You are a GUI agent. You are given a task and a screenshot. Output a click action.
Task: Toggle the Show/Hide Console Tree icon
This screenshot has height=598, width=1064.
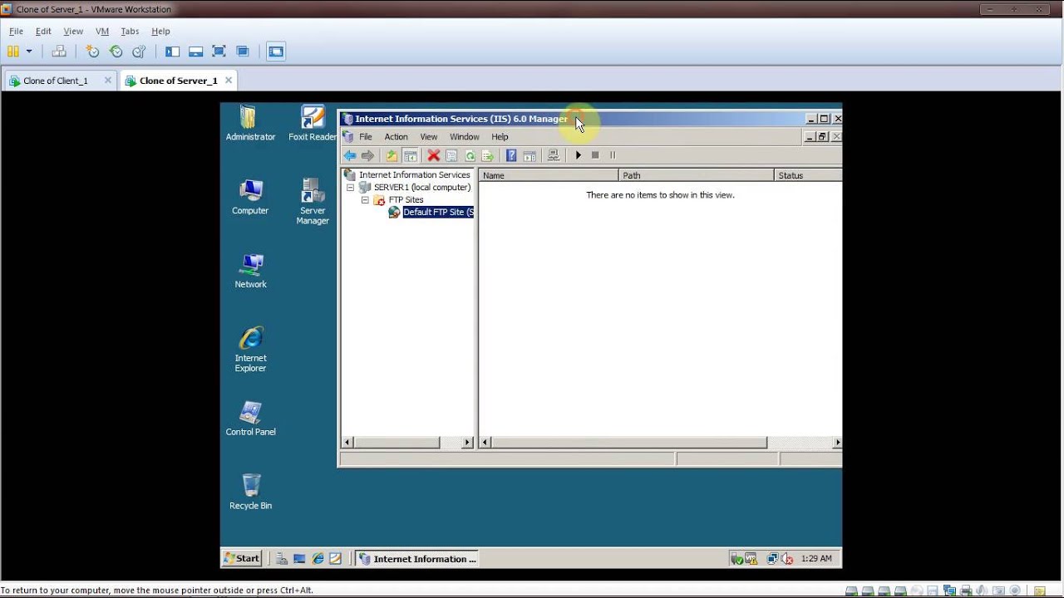410,155
